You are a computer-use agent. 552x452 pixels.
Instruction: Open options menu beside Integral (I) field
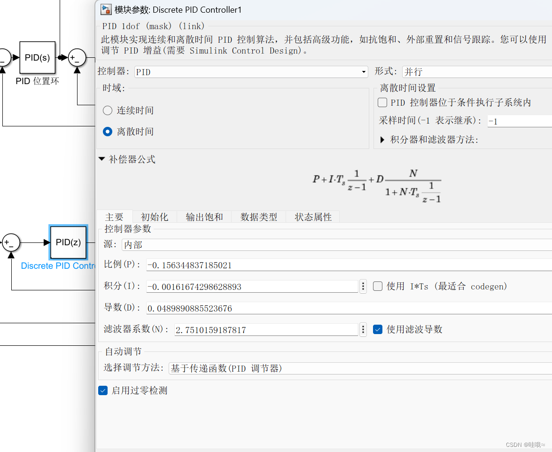pos(363,286)
